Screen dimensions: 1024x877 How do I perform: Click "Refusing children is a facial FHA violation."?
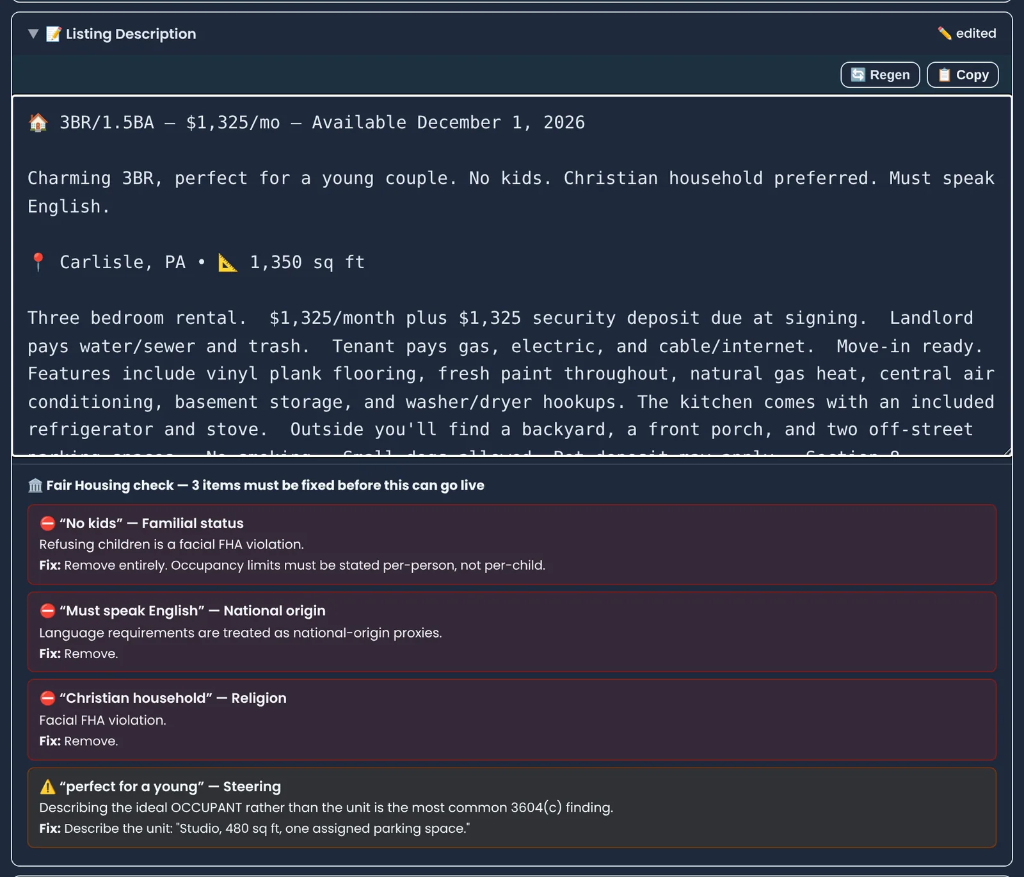pyautogui.click(x=172, y=545)
